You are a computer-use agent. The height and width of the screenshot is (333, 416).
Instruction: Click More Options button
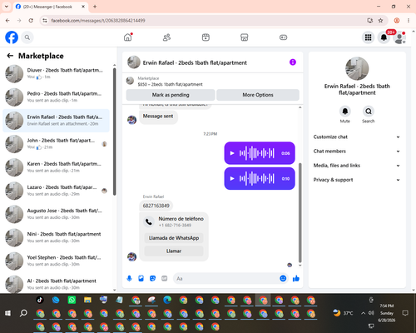pos(258,95)
